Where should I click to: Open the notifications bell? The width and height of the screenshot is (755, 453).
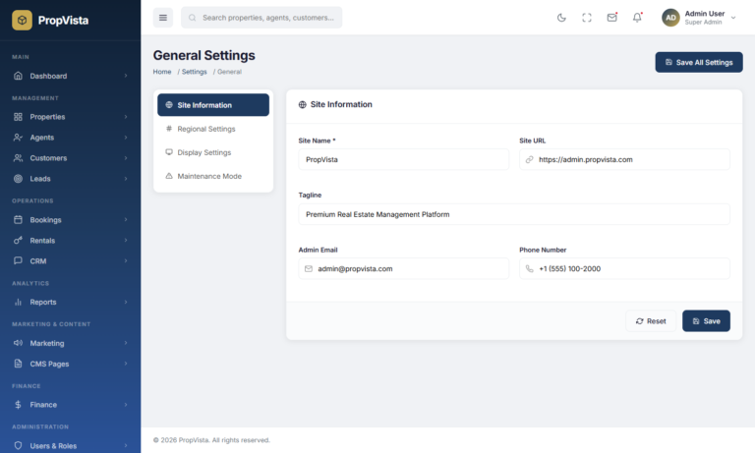[x=637, y=17]
